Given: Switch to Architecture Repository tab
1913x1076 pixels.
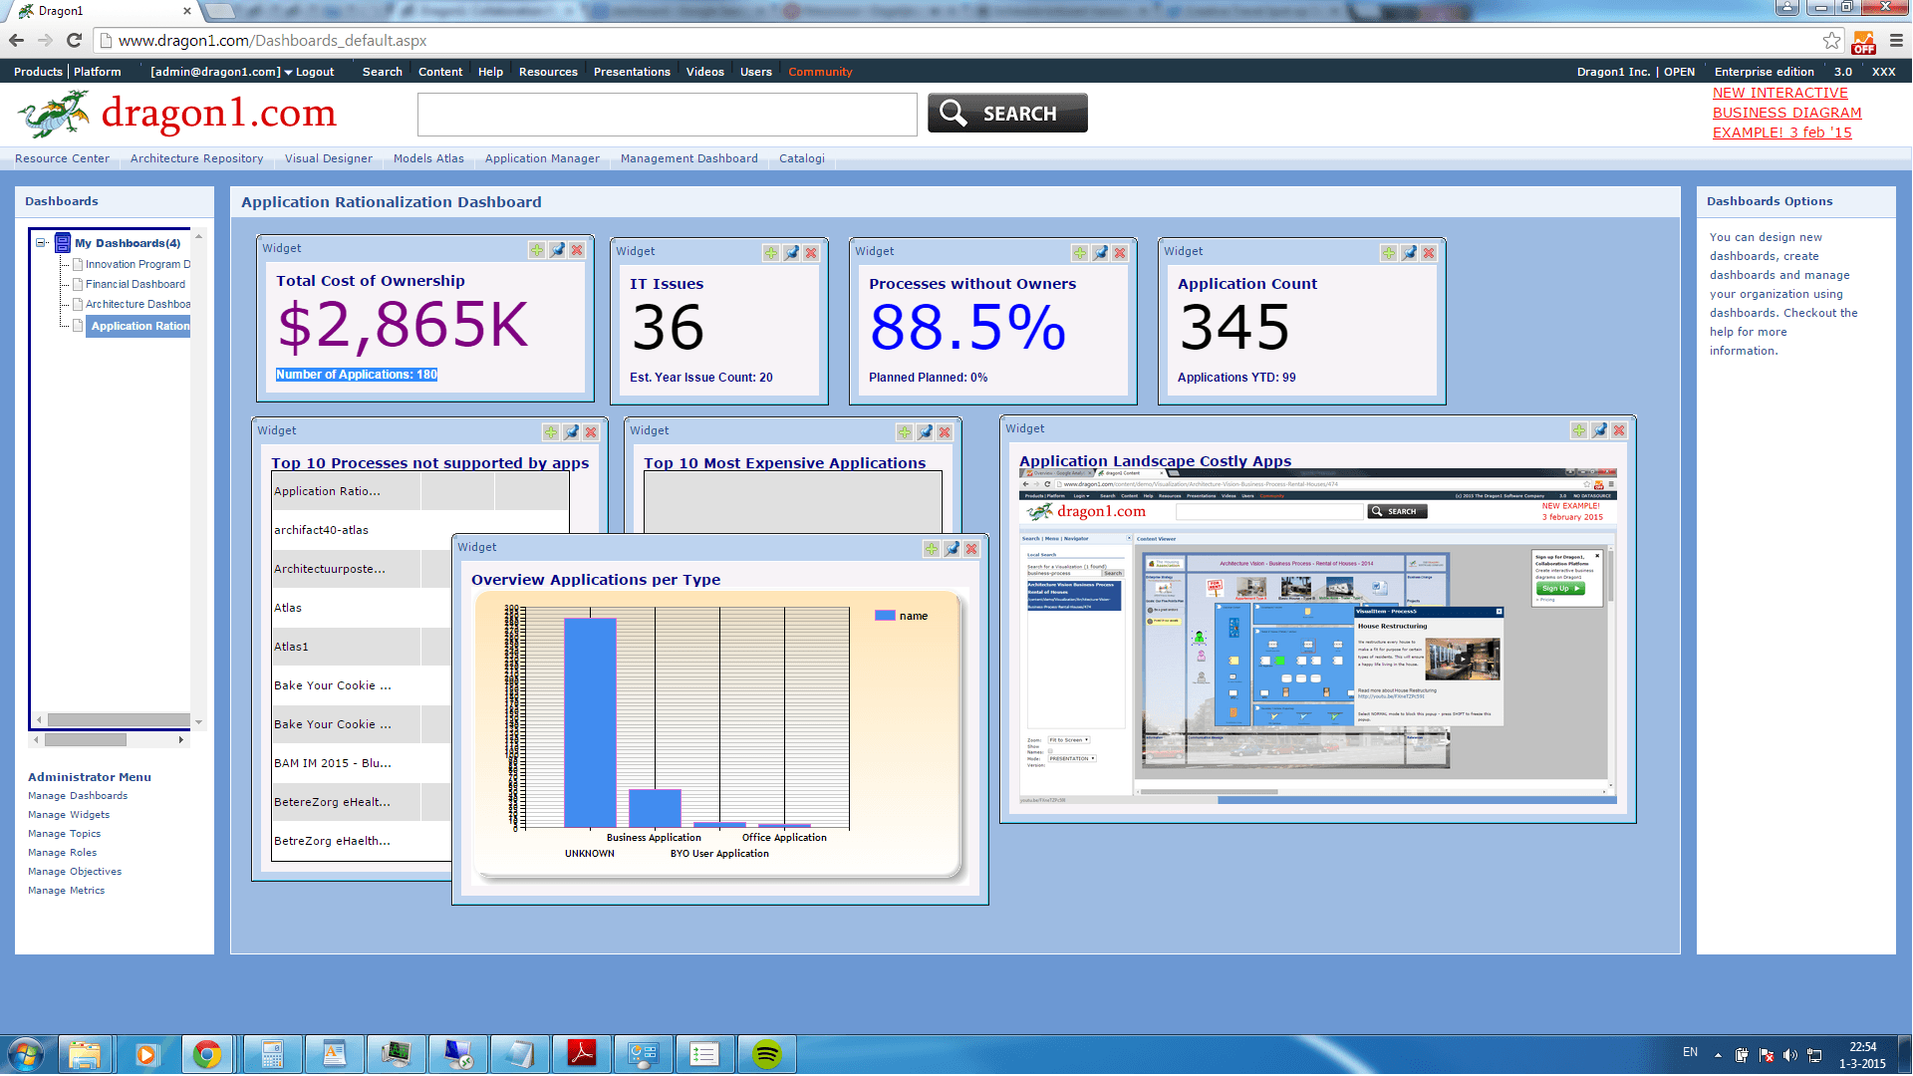Looking at the screenshot, I should (x=196, y=158).
